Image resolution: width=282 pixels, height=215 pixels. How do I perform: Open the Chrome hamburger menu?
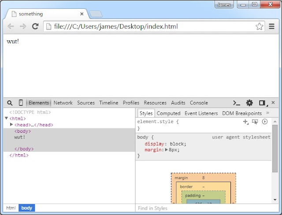[271, 26]
